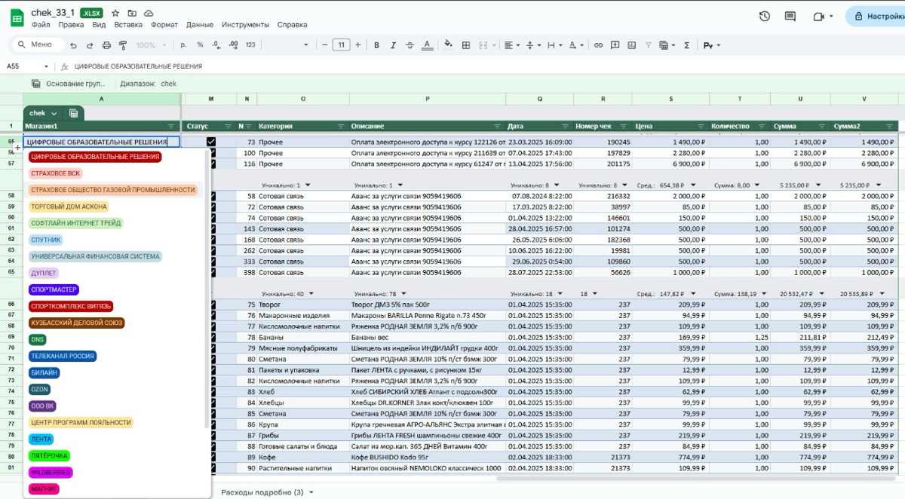Open the 123 number formats menu
This screenshot has width=905, height=499.
pos(250,45)
